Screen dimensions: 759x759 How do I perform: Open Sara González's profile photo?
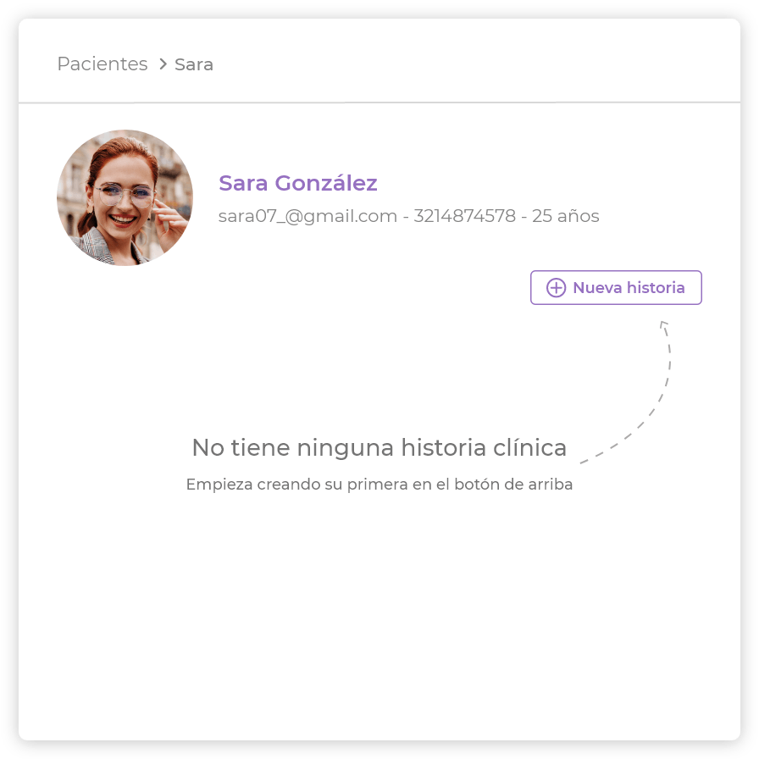coord(125,197)
